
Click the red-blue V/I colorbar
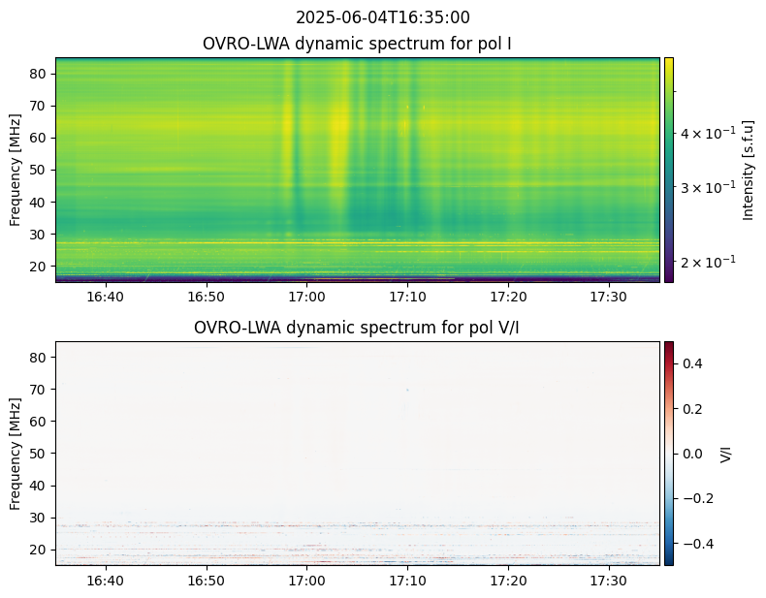tap(668, 453)
